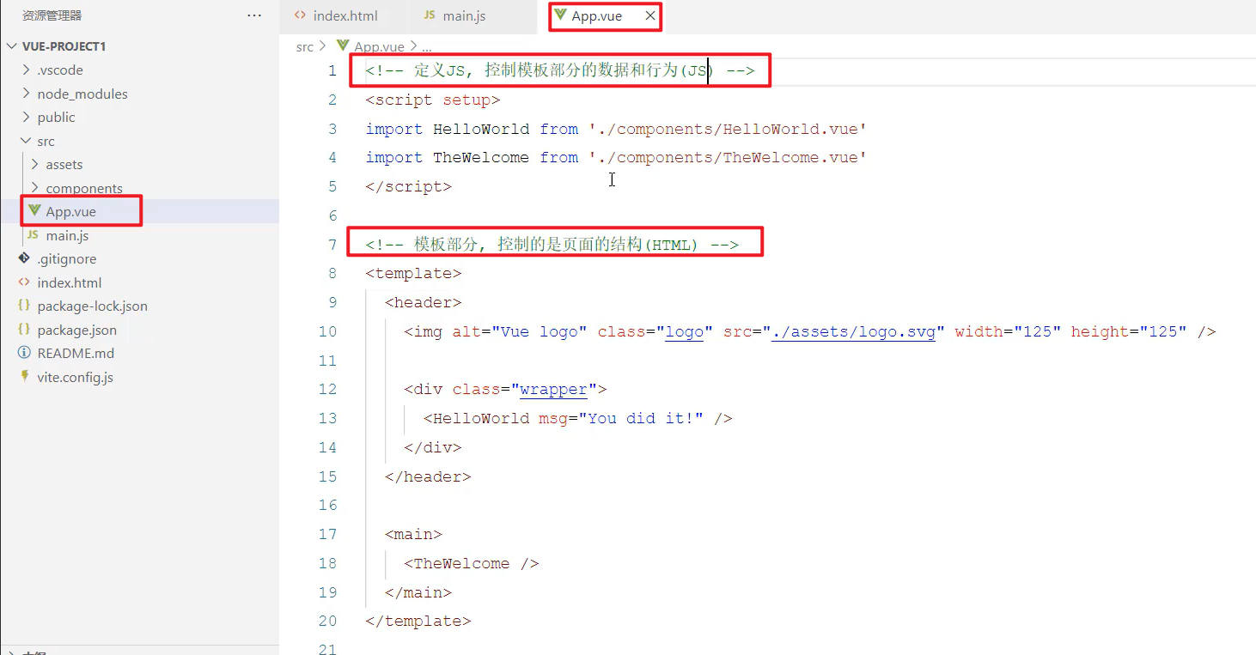Click the 资源管理器 panel title
Screen dimensions: 1256x655
tap(52, 15)
